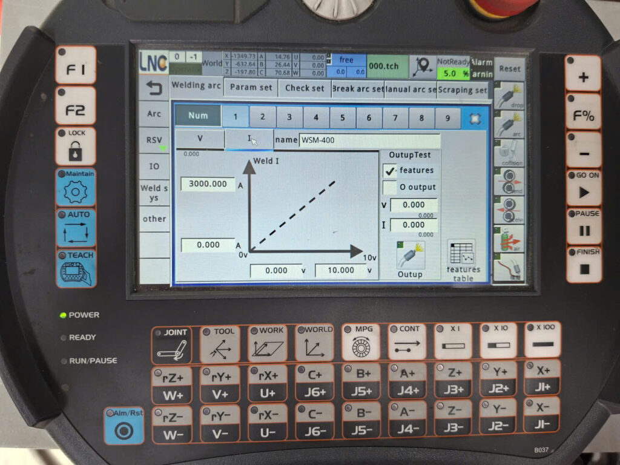Click the name field showing WSM-400
This screenshot has height=465, width=620.
(x=369, y=140)
